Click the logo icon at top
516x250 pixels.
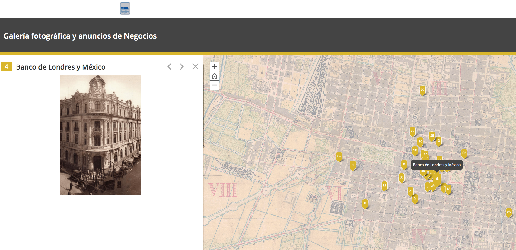click(x=125, y=8)
